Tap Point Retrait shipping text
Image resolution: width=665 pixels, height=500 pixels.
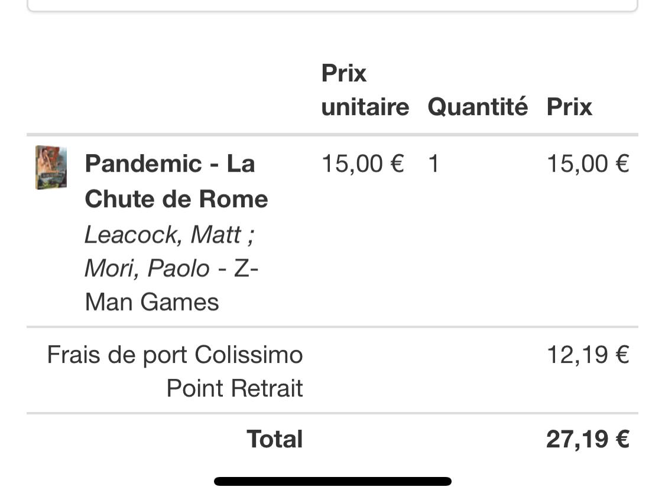[235, 388]
